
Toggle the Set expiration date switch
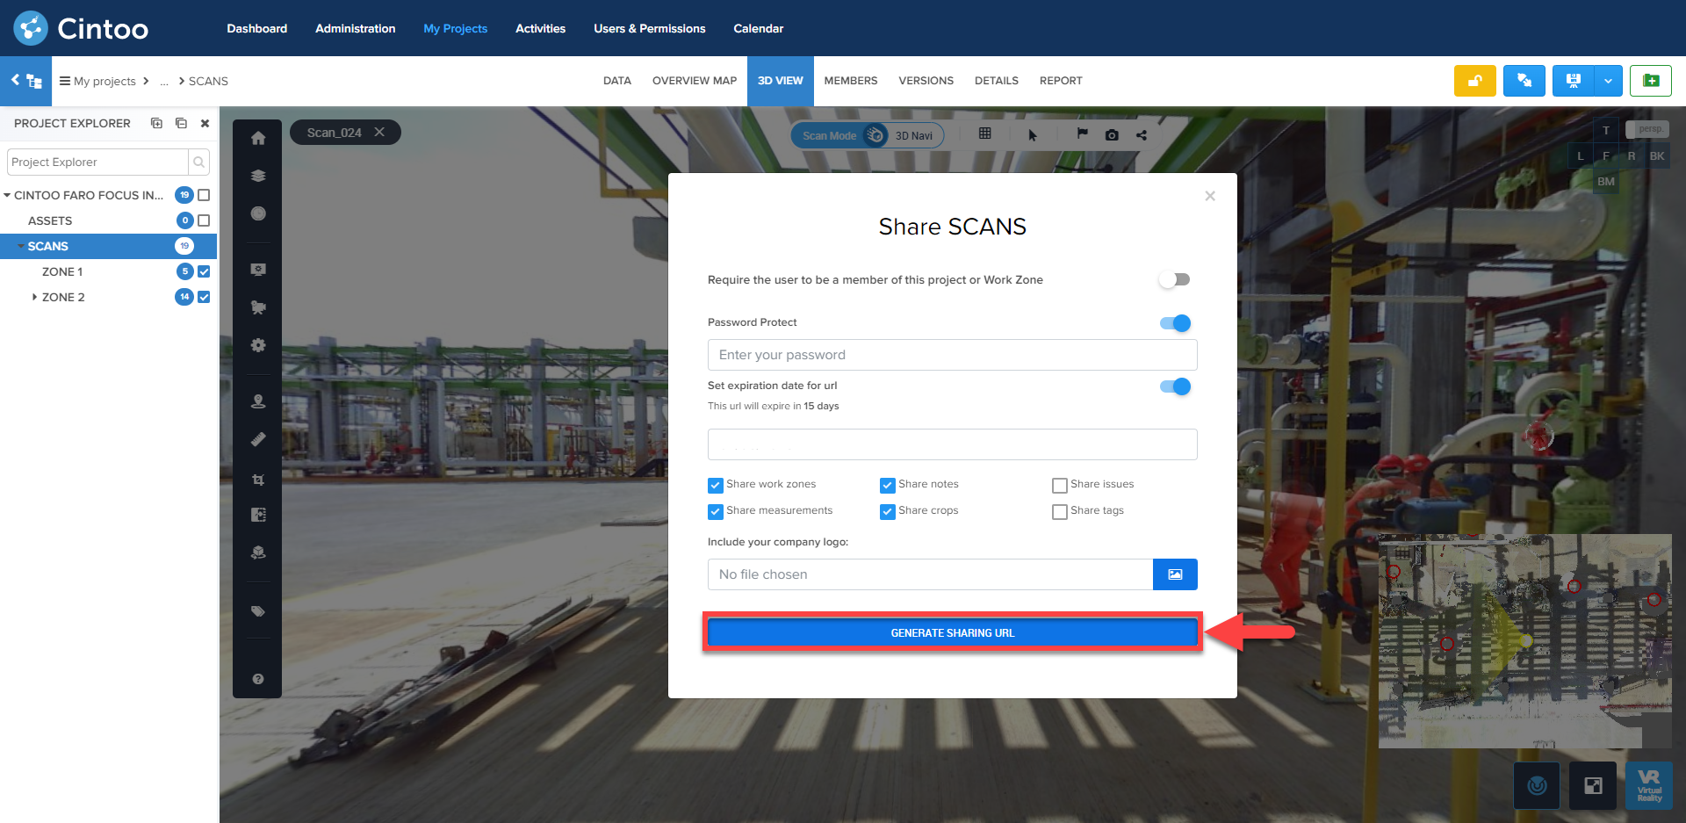(x=1175, y=386)
